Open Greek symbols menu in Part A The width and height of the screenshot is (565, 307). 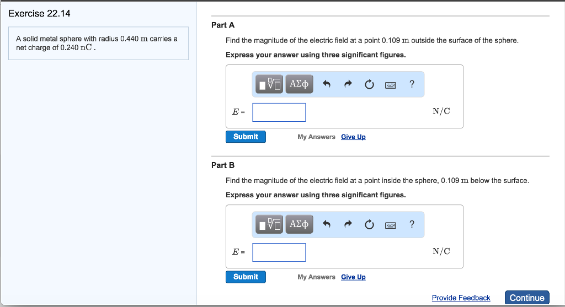click(x=299, y=84)
